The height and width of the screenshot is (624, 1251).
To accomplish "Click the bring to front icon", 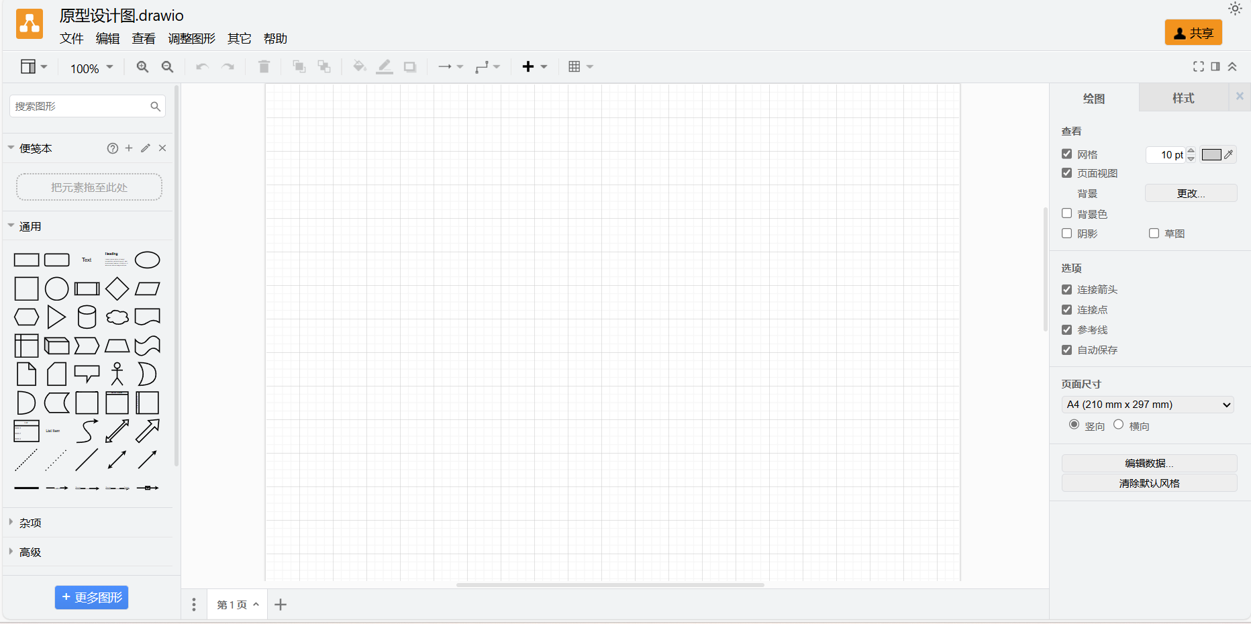I will pyautogui.click(x=299, y=66).
